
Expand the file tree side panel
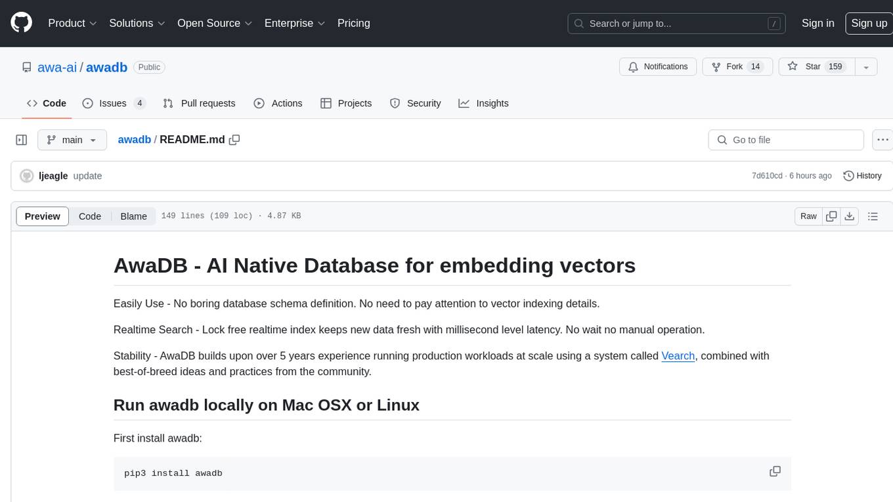tap(21, 140)
